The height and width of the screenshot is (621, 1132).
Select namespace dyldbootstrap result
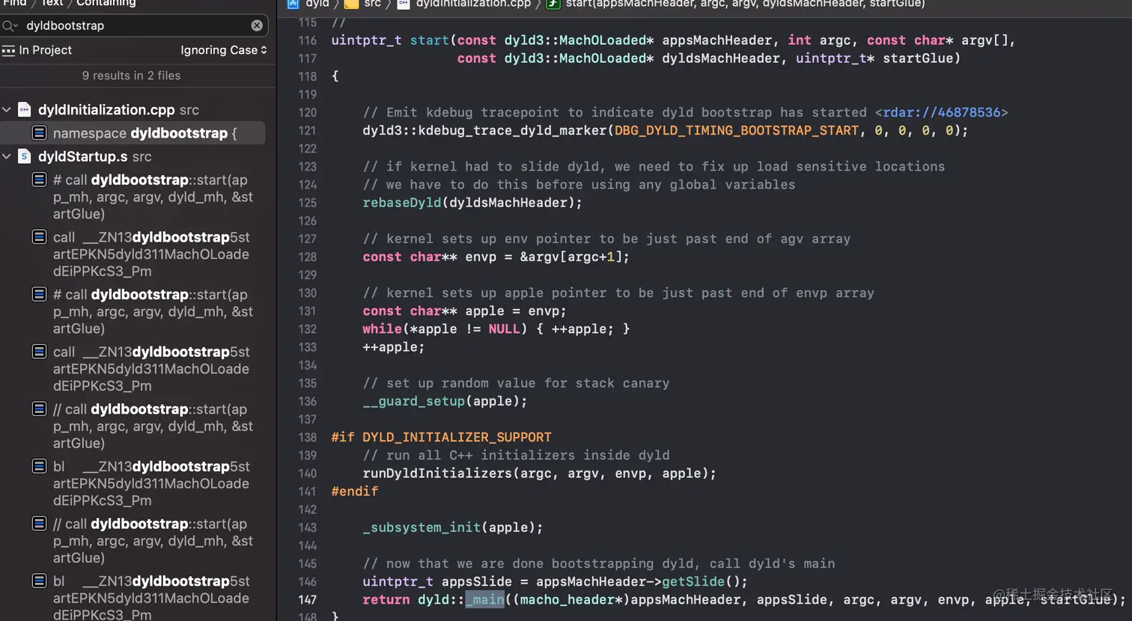pyautogui.click(x=133, y=133)
